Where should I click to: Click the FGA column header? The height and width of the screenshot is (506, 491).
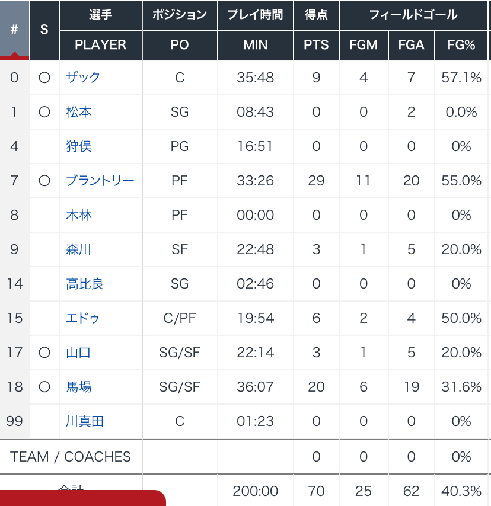411,45
